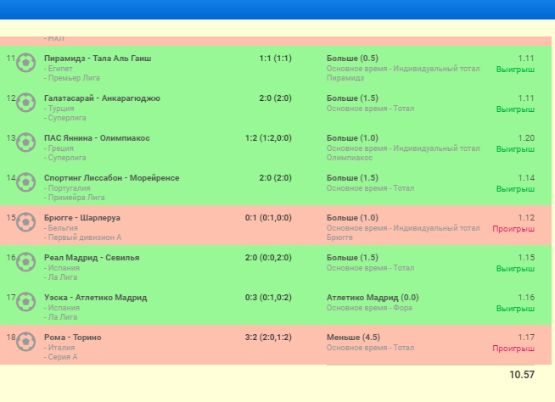Screen dimensions: 555x402
Task: Click odds value 1.16
Action: [526, 298]
